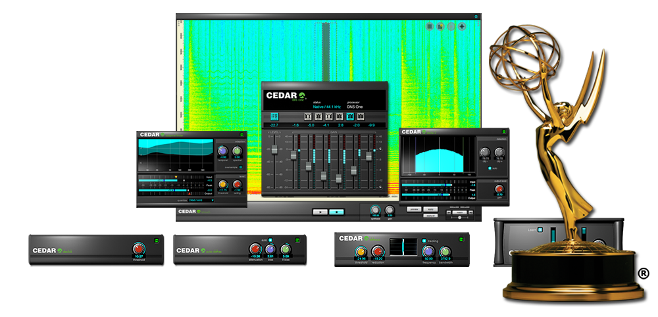
Task: Toggle the green power icon in adaptive limiter
Action: 241,135
